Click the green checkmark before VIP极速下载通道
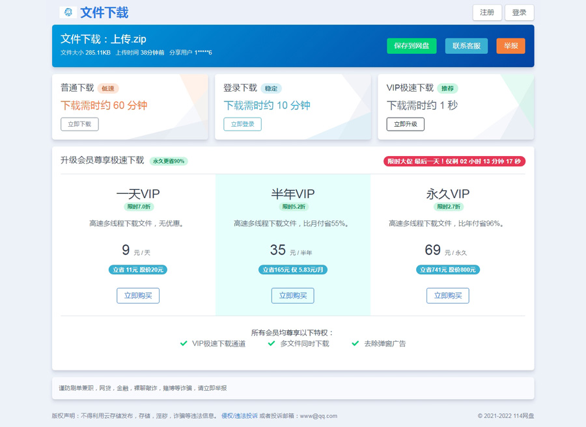 (184, 343)
